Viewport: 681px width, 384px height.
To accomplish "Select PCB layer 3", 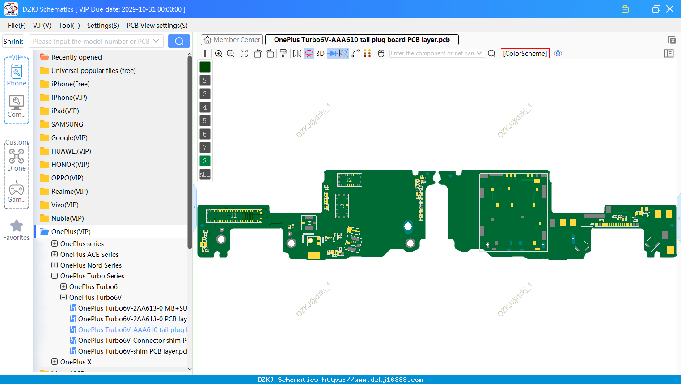I will [x=205, y=94].
